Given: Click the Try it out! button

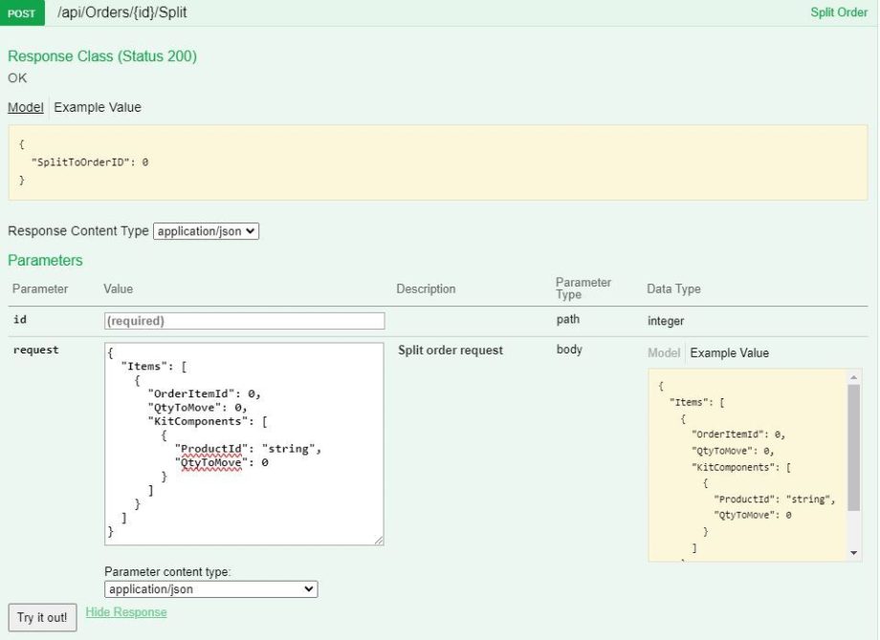Looking at the screenshot, I should pos(41,617).
